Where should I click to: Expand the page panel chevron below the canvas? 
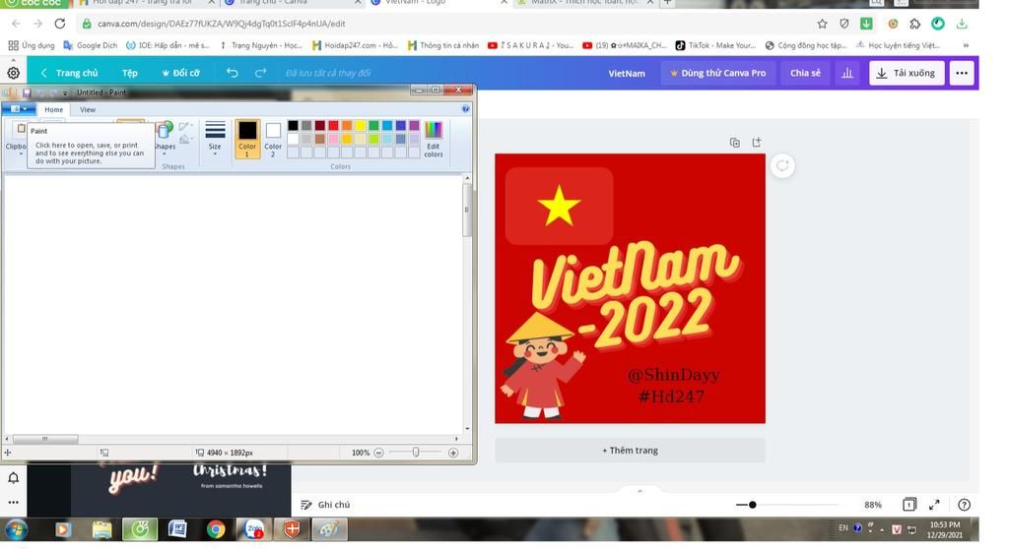coord(639,491)
